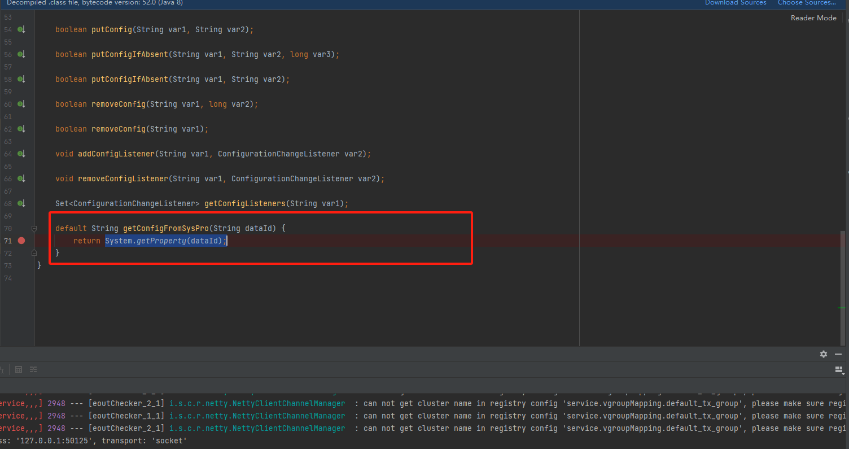Click the implementations gutter icon beside addConfigListener

21,154
